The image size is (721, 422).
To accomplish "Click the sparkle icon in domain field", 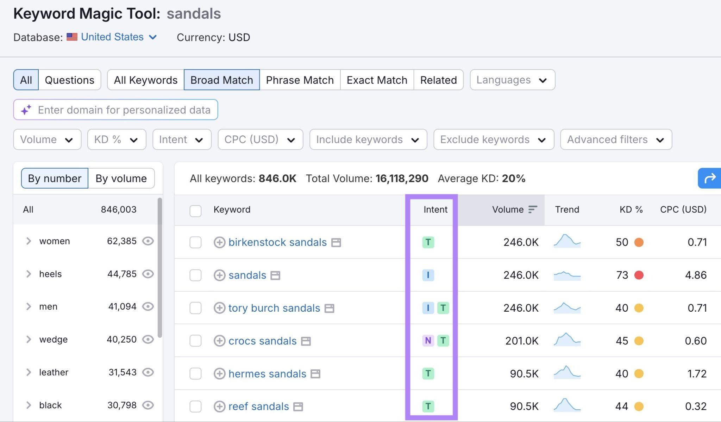I will click(26, 110).
